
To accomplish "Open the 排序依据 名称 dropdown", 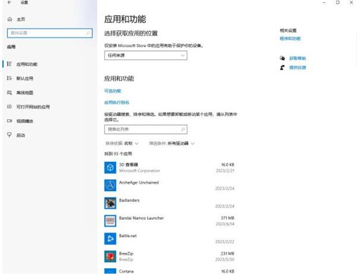I will pyautogui.click(x=122, y=143).
